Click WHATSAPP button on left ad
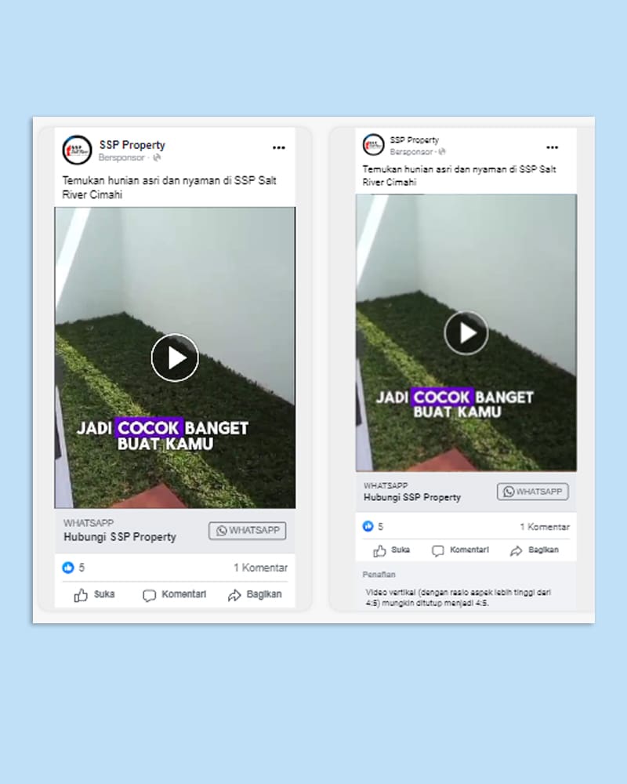Screen dimensions: 627x784 click(x=248, y=531)
